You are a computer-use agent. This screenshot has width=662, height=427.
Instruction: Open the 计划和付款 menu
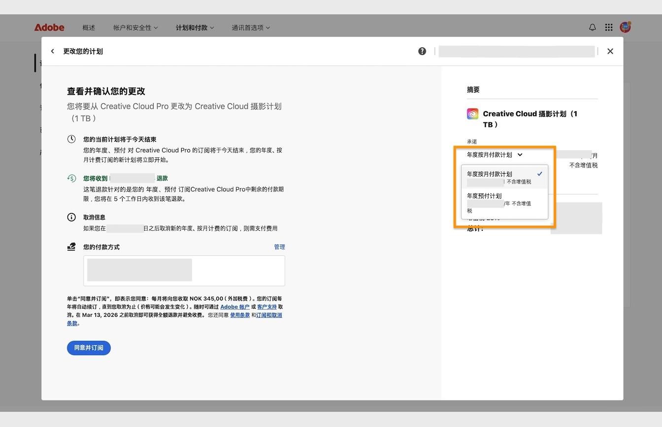coord(194,28)
